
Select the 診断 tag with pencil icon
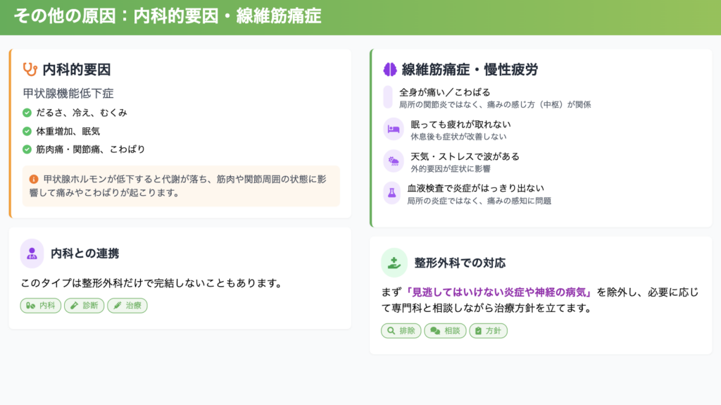point(84,306)
